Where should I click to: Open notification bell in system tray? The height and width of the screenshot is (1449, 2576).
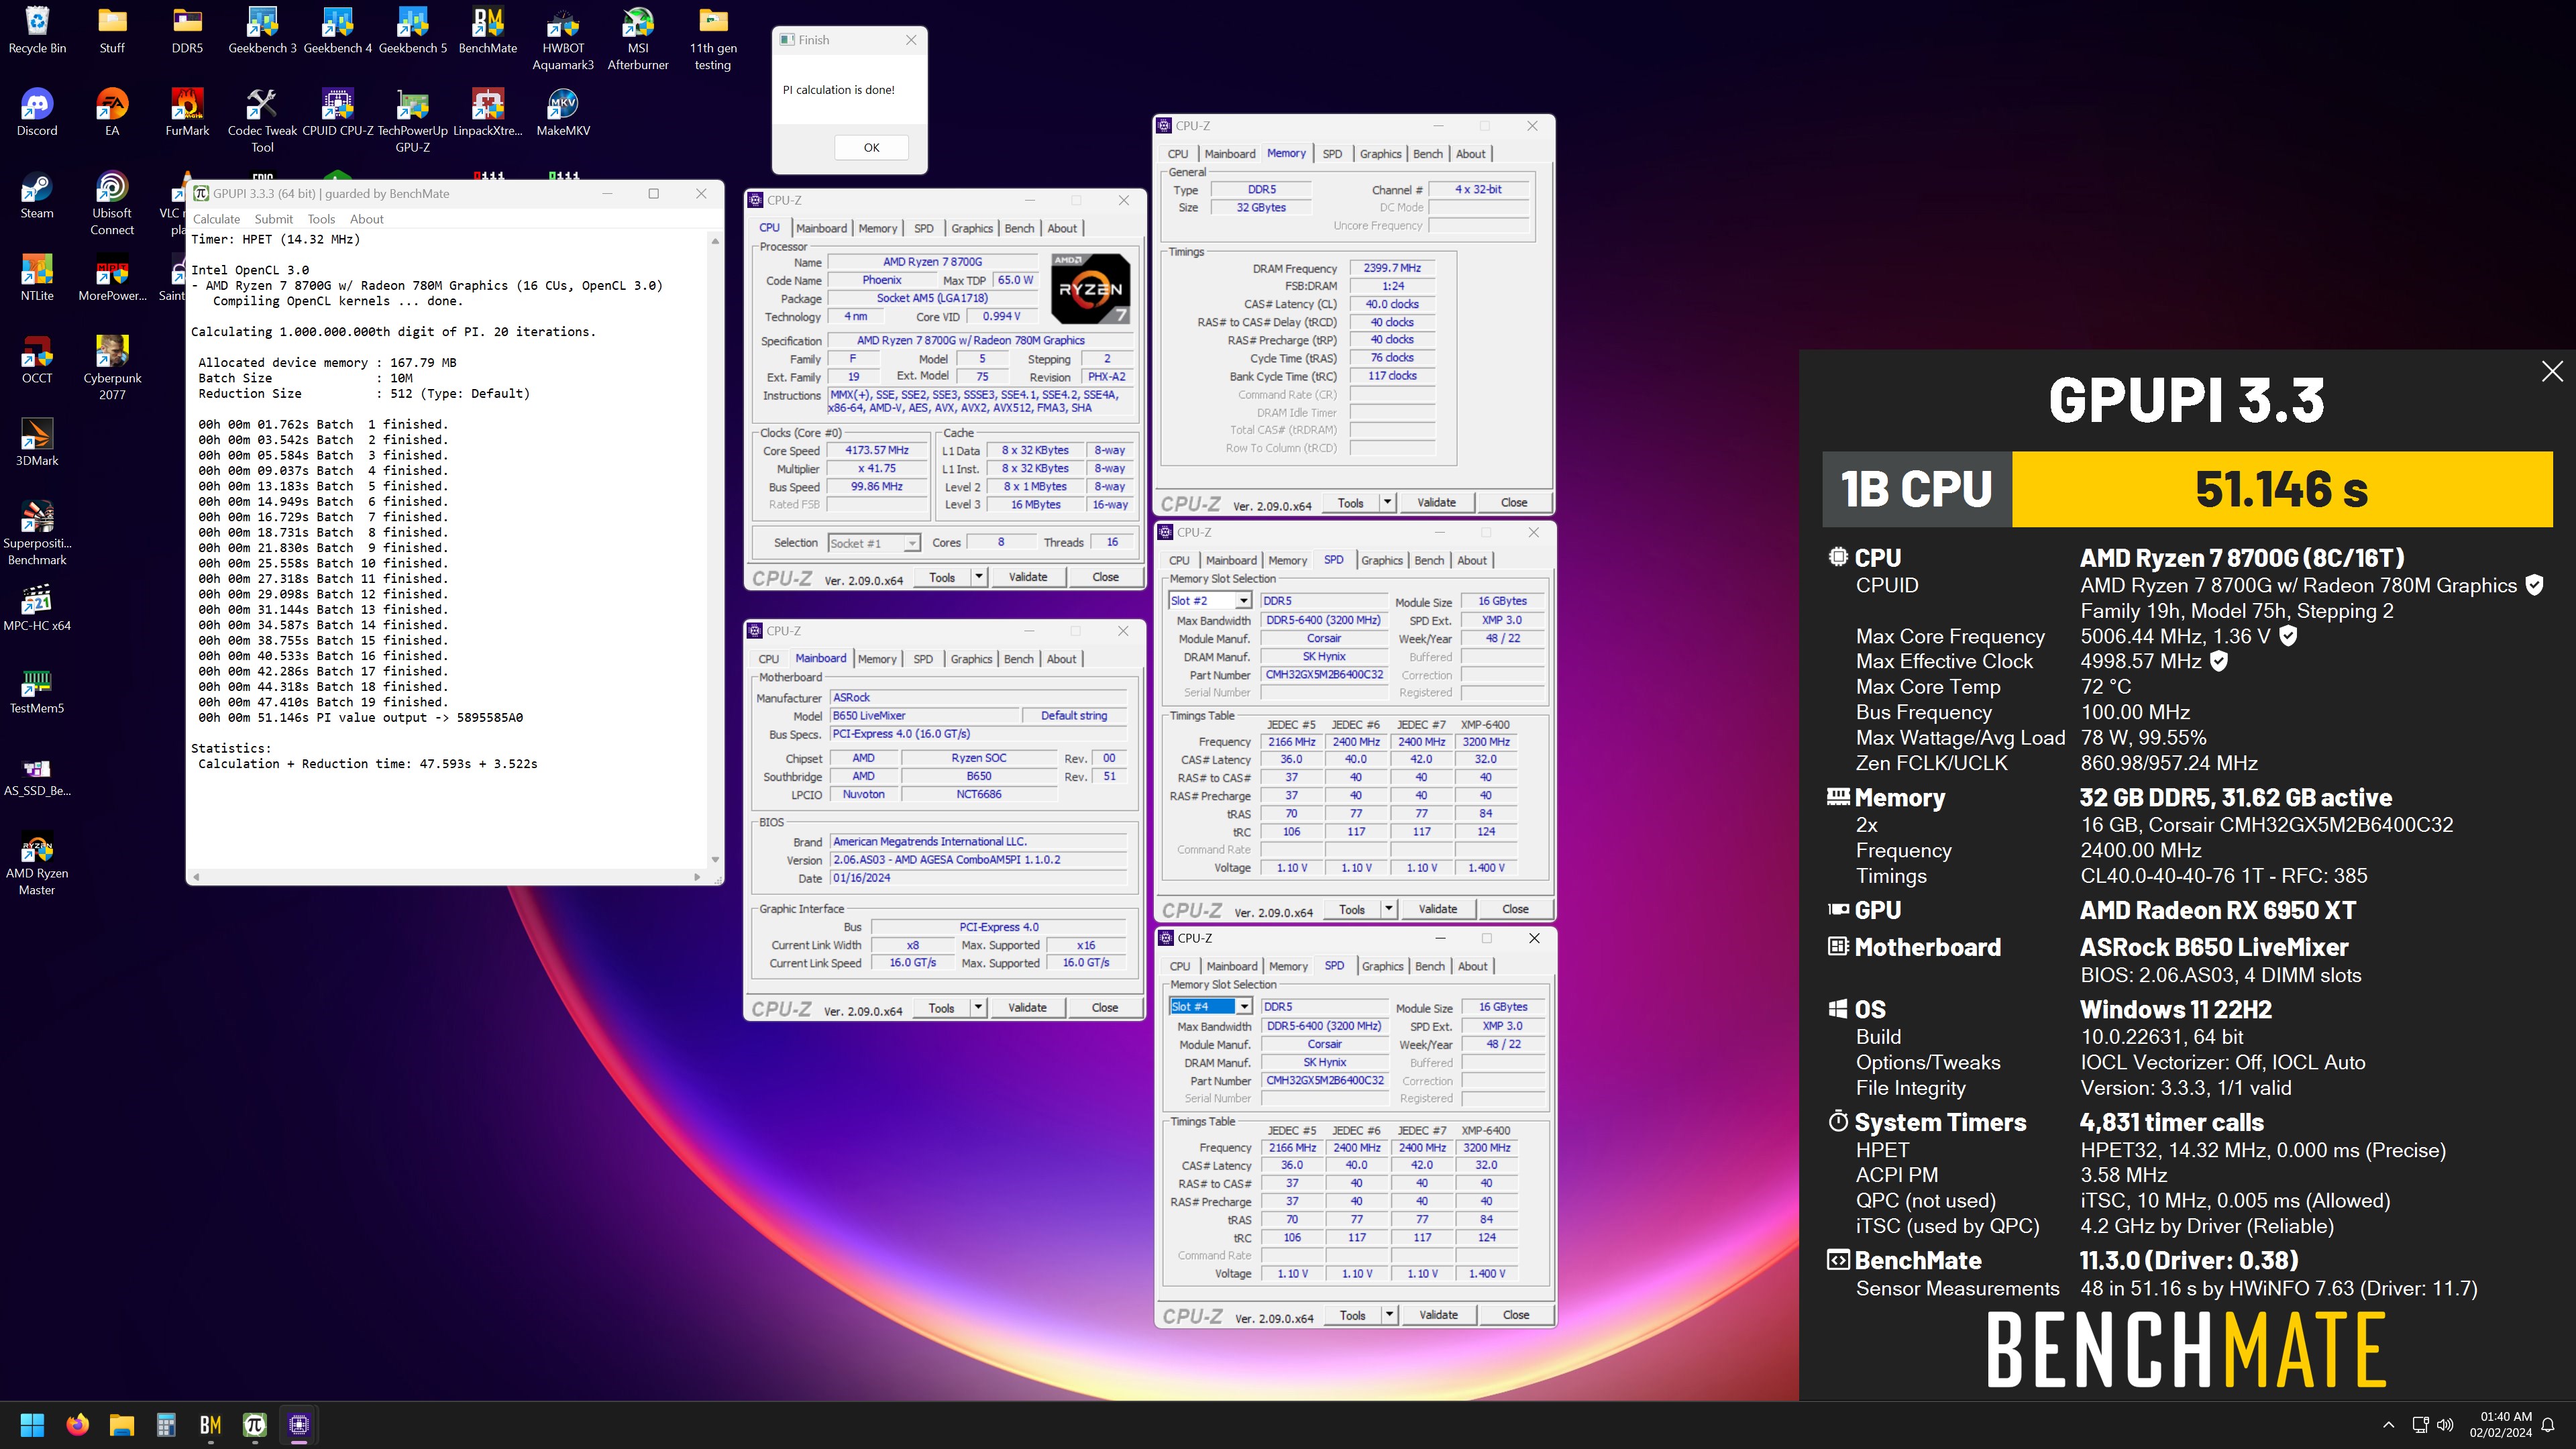[x=2548, y=1425]
